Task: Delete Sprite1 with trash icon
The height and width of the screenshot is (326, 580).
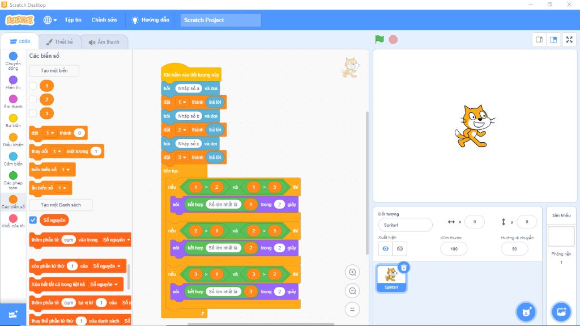Action: tap(403, 268)
